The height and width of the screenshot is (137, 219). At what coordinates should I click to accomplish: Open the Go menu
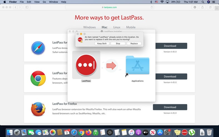pos(44,2)
